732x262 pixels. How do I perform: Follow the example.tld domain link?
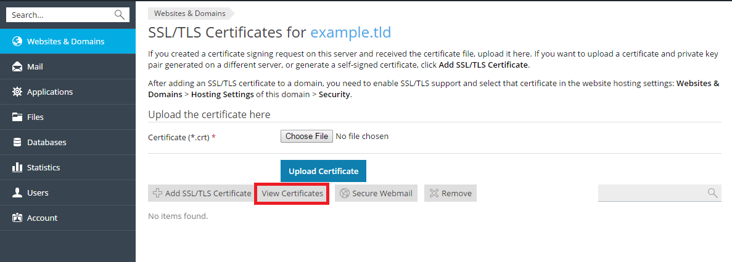350,33
